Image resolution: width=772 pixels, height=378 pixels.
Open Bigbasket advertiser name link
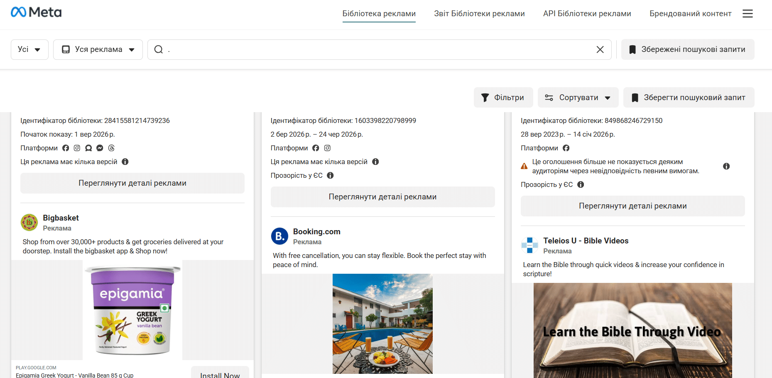pyautogui.click(x=61, y=218)
